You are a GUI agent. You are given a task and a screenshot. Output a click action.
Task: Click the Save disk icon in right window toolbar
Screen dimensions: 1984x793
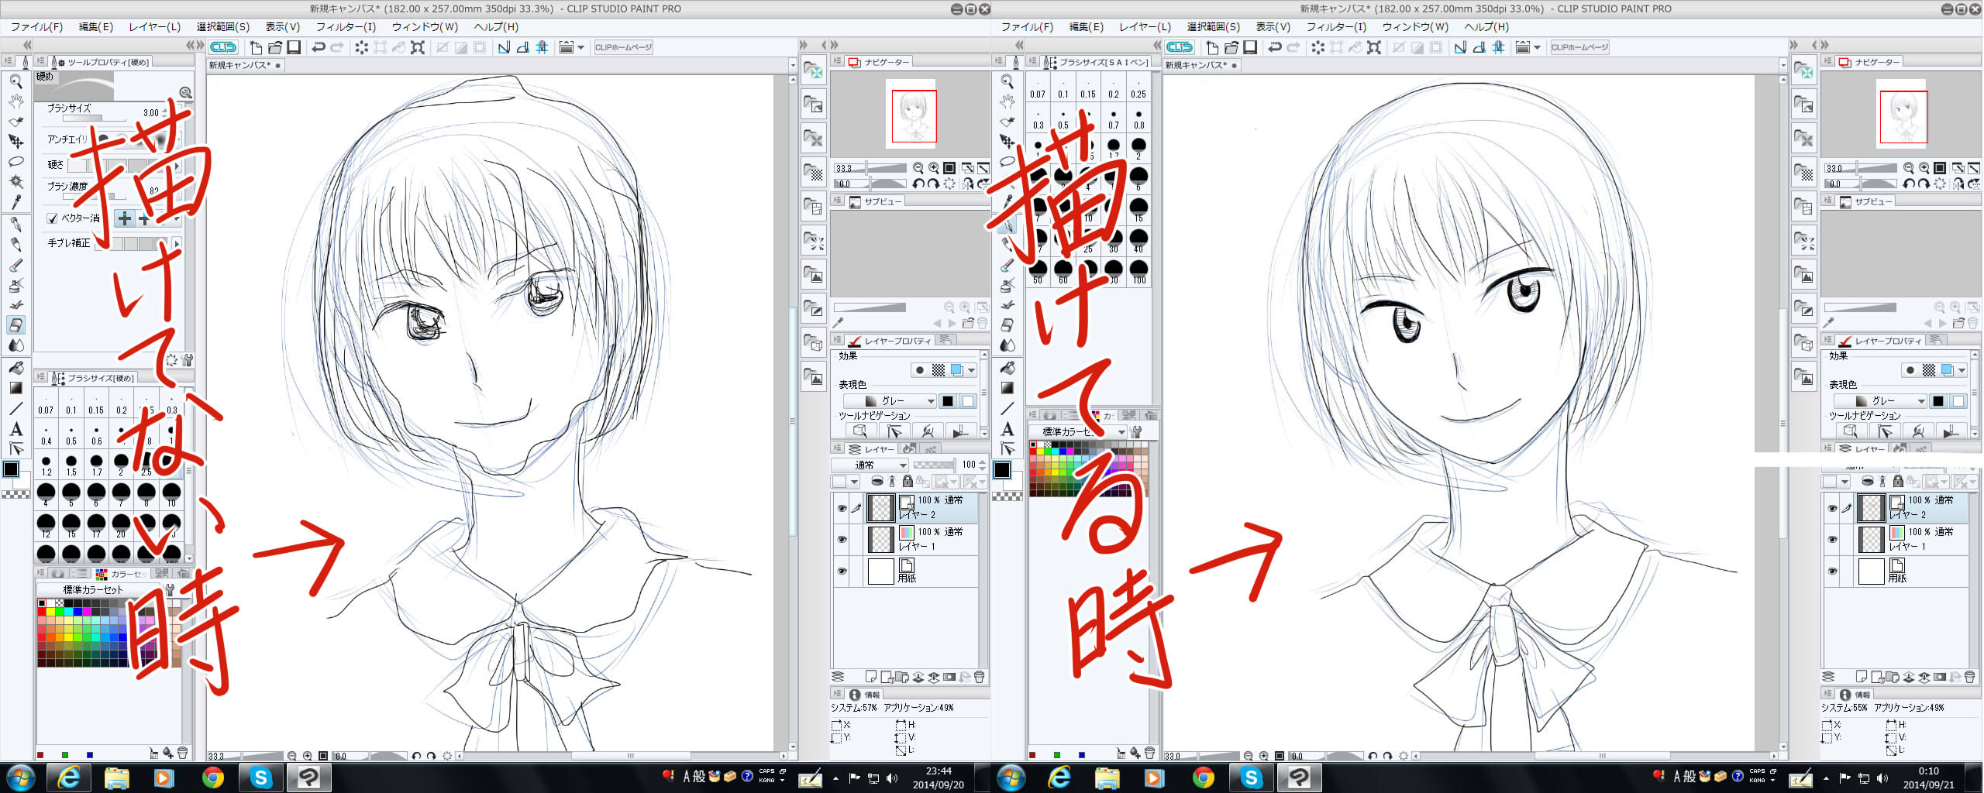tap(1250, 47)
